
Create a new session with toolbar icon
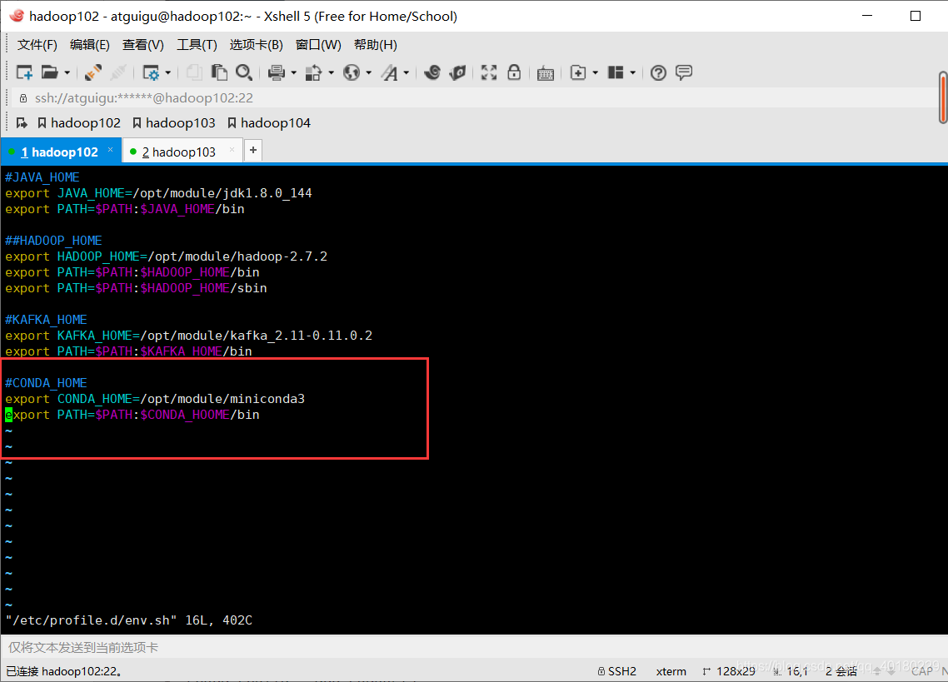(x=24, y=72)
